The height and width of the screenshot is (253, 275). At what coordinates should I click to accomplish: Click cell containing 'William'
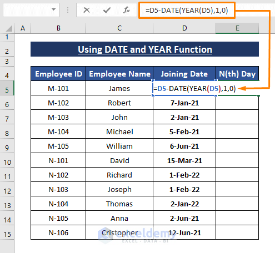[x=119, y=146]
